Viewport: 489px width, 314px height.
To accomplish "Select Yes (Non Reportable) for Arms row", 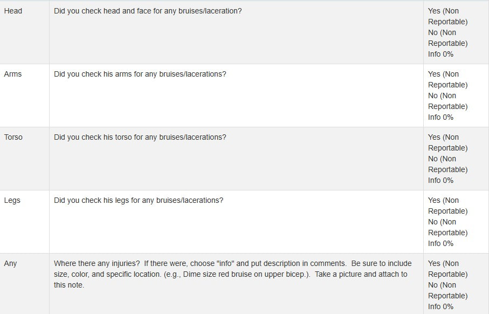I will coord(447,79).
